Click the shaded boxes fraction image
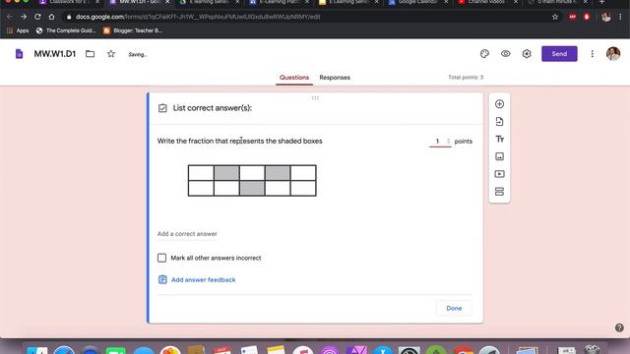The height and width of the screenshot is (354, 630). [x=252, y=181]
